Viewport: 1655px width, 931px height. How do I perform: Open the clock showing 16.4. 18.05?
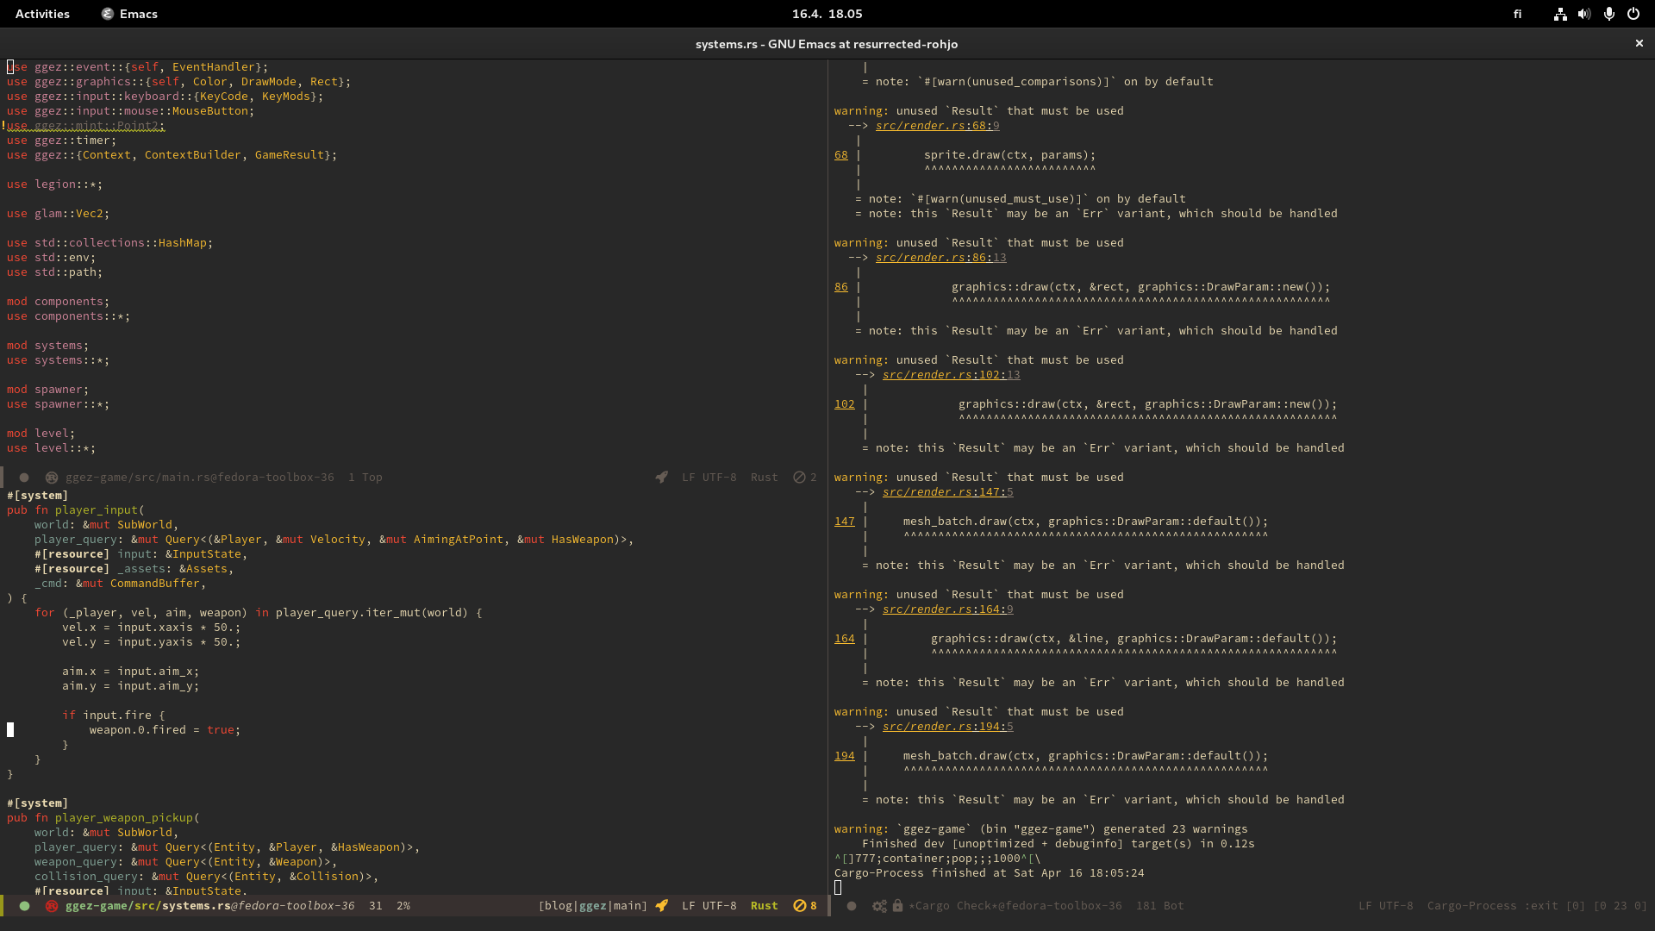coord(827,14)
